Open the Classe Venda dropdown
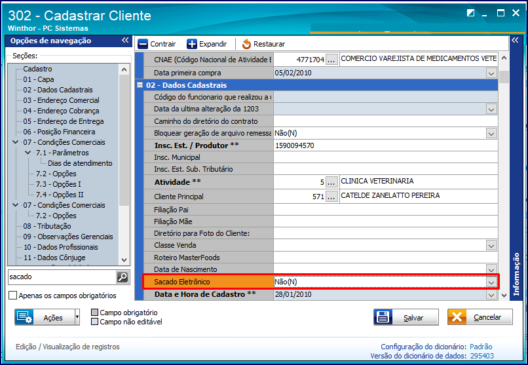The height and width of the screenshot is (365, 528). [x=491, y=246]
